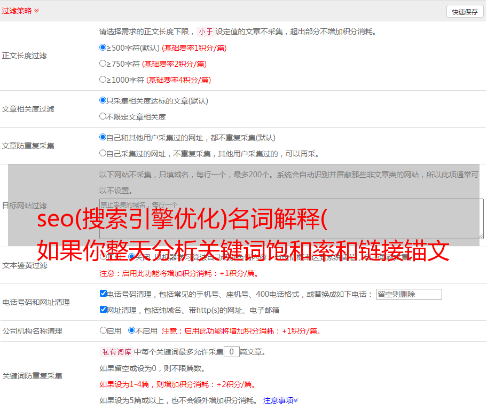Enable 电话号码清理 checkbox
The height and width of the screenshot is (410, 487).
(x=104, y=294)
